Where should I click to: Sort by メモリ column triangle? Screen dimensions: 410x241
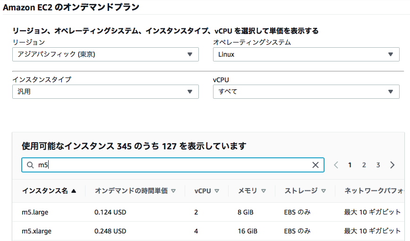[264, 191]
